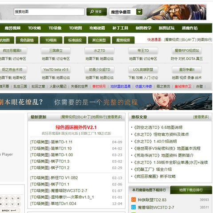Click the 魔兽RPG视频站 button
Viewport: 213px width, 213px height.
(187, 51)
